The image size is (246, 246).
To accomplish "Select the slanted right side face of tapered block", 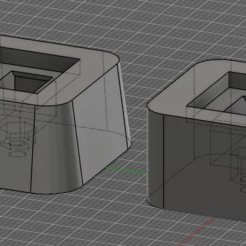I will [x=101, y=124].
